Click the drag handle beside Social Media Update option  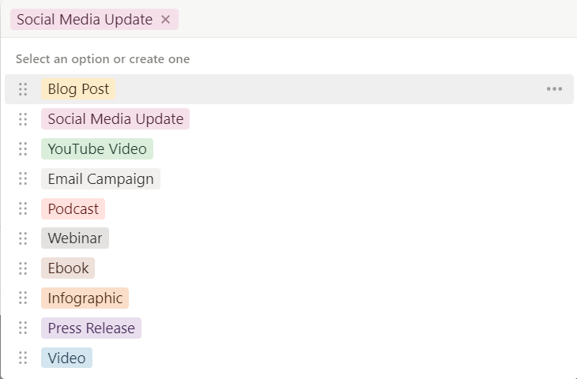tap(23, 119)
